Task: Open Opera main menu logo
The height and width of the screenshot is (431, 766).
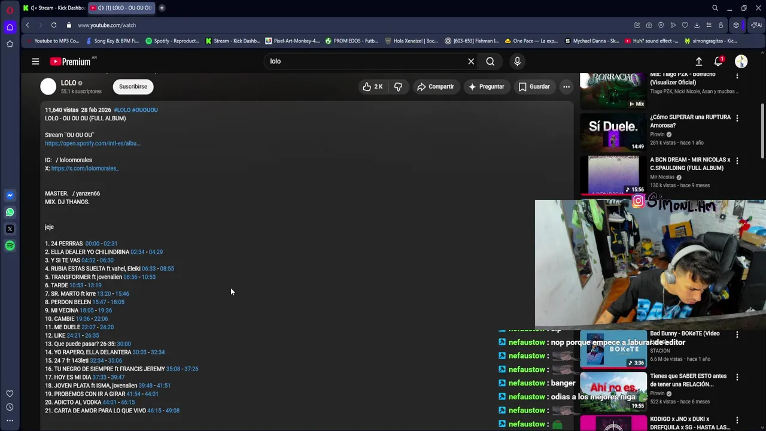Action: tap(10, 10)
